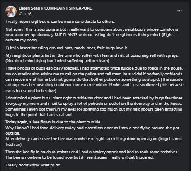Click the 'I dont mind u plant' paragraph

pyautogui.click(x=94, y=106)
